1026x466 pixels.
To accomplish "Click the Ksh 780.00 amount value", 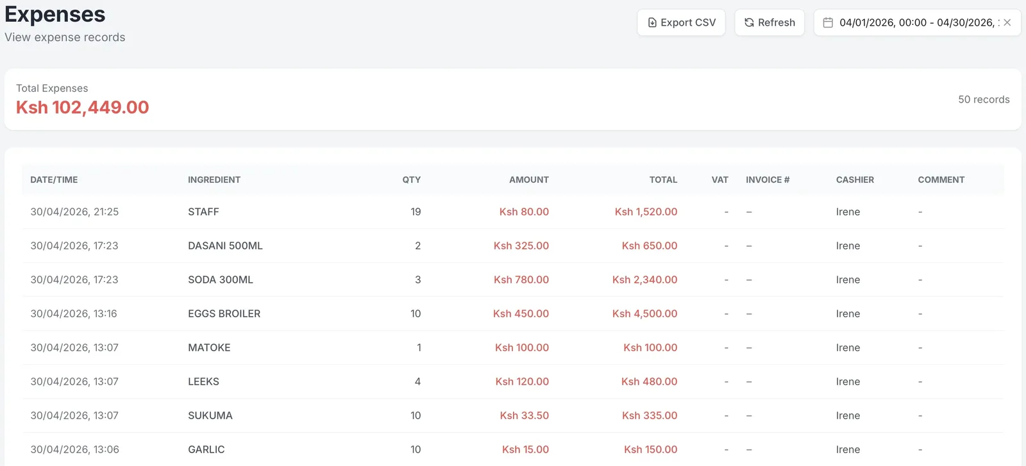I will (x=521, y=279).
